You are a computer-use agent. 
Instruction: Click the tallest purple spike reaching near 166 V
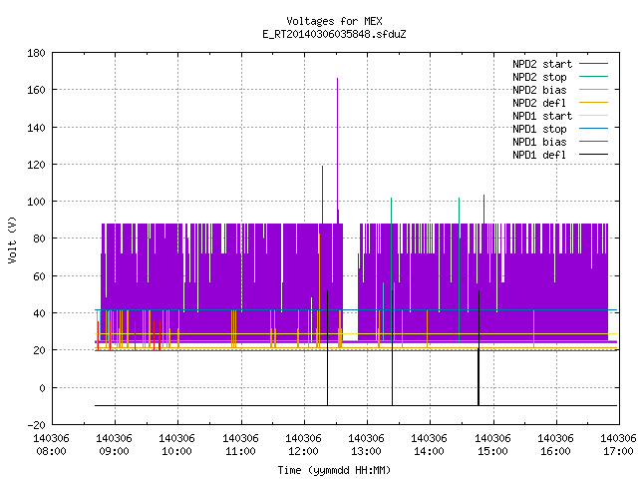(337, 151)
